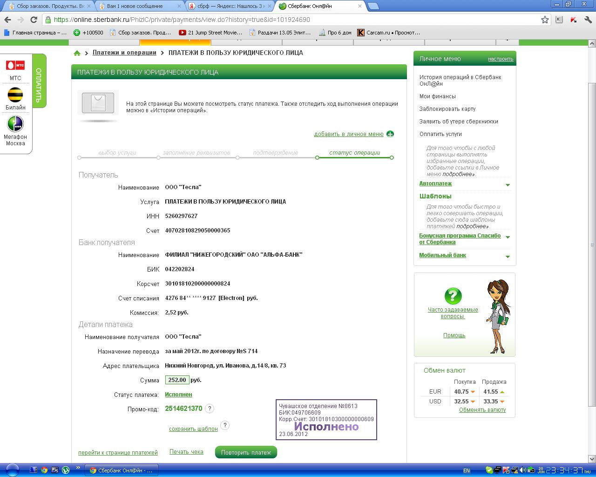Click 'добавить в личное меню' link
This screenshot has height=477, width=596.
pyautogui.click(x=349, y=134)
